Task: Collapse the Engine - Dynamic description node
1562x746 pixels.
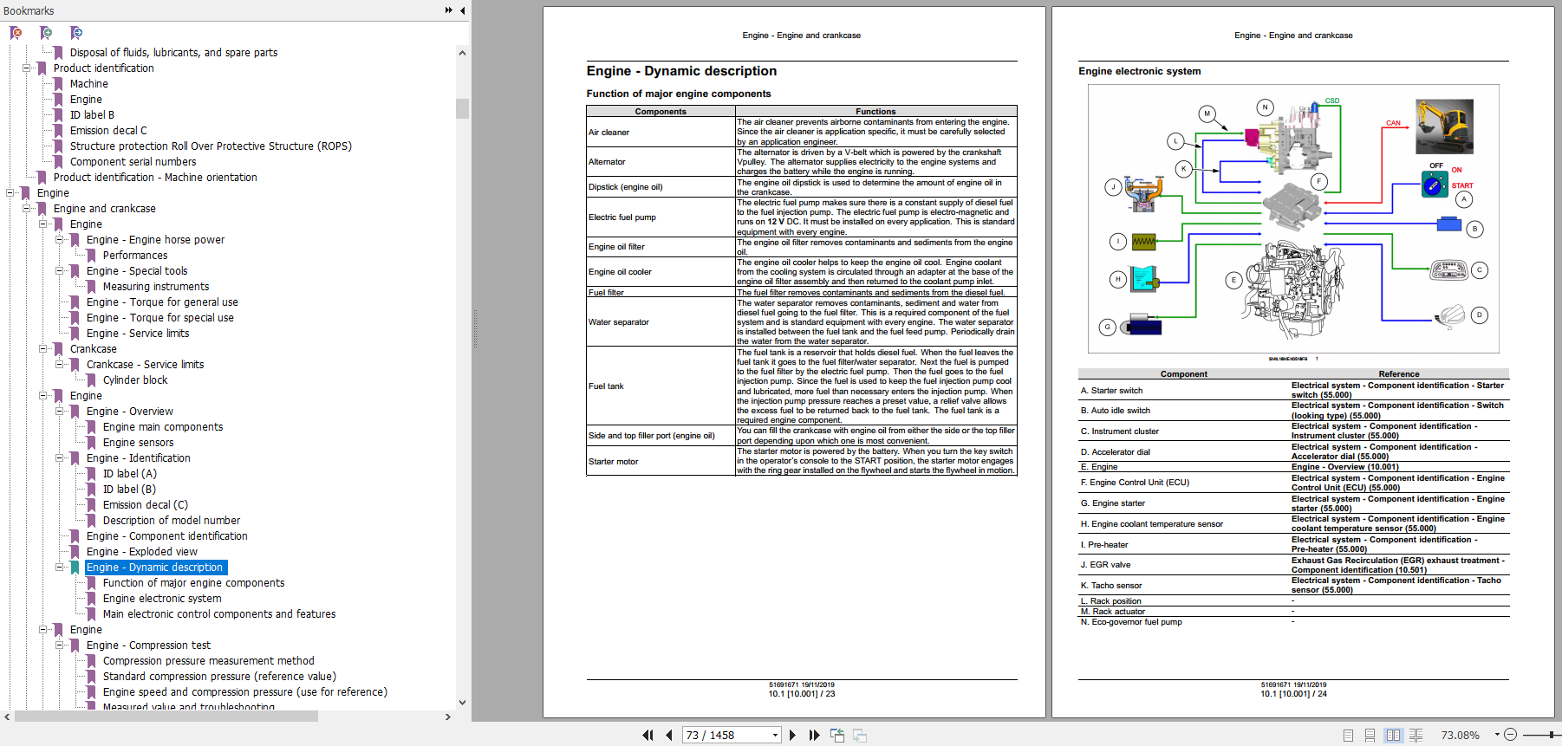Action: pyautogui.click(x=60, y=568)
